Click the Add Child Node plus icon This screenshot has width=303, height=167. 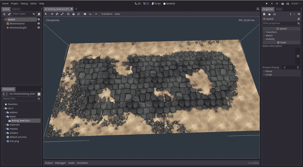coord(4,14)
